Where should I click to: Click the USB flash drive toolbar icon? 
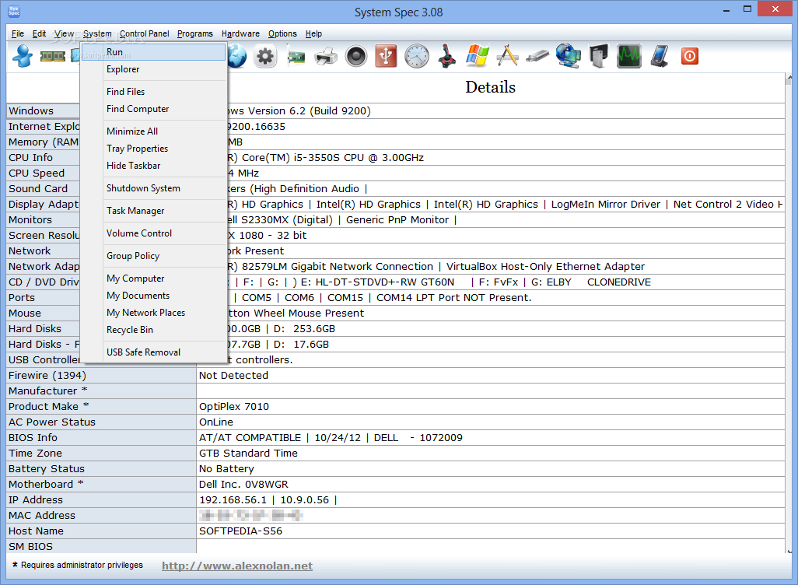537,56
